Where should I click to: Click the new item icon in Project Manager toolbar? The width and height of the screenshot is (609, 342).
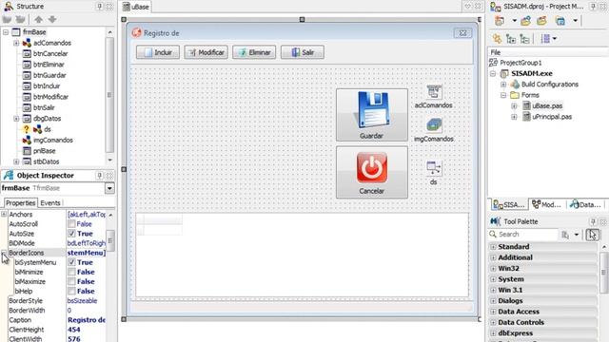(500, 21)
